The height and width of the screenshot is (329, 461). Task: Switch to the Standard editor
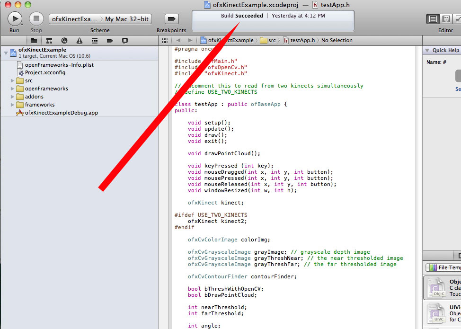pos(433,19)
